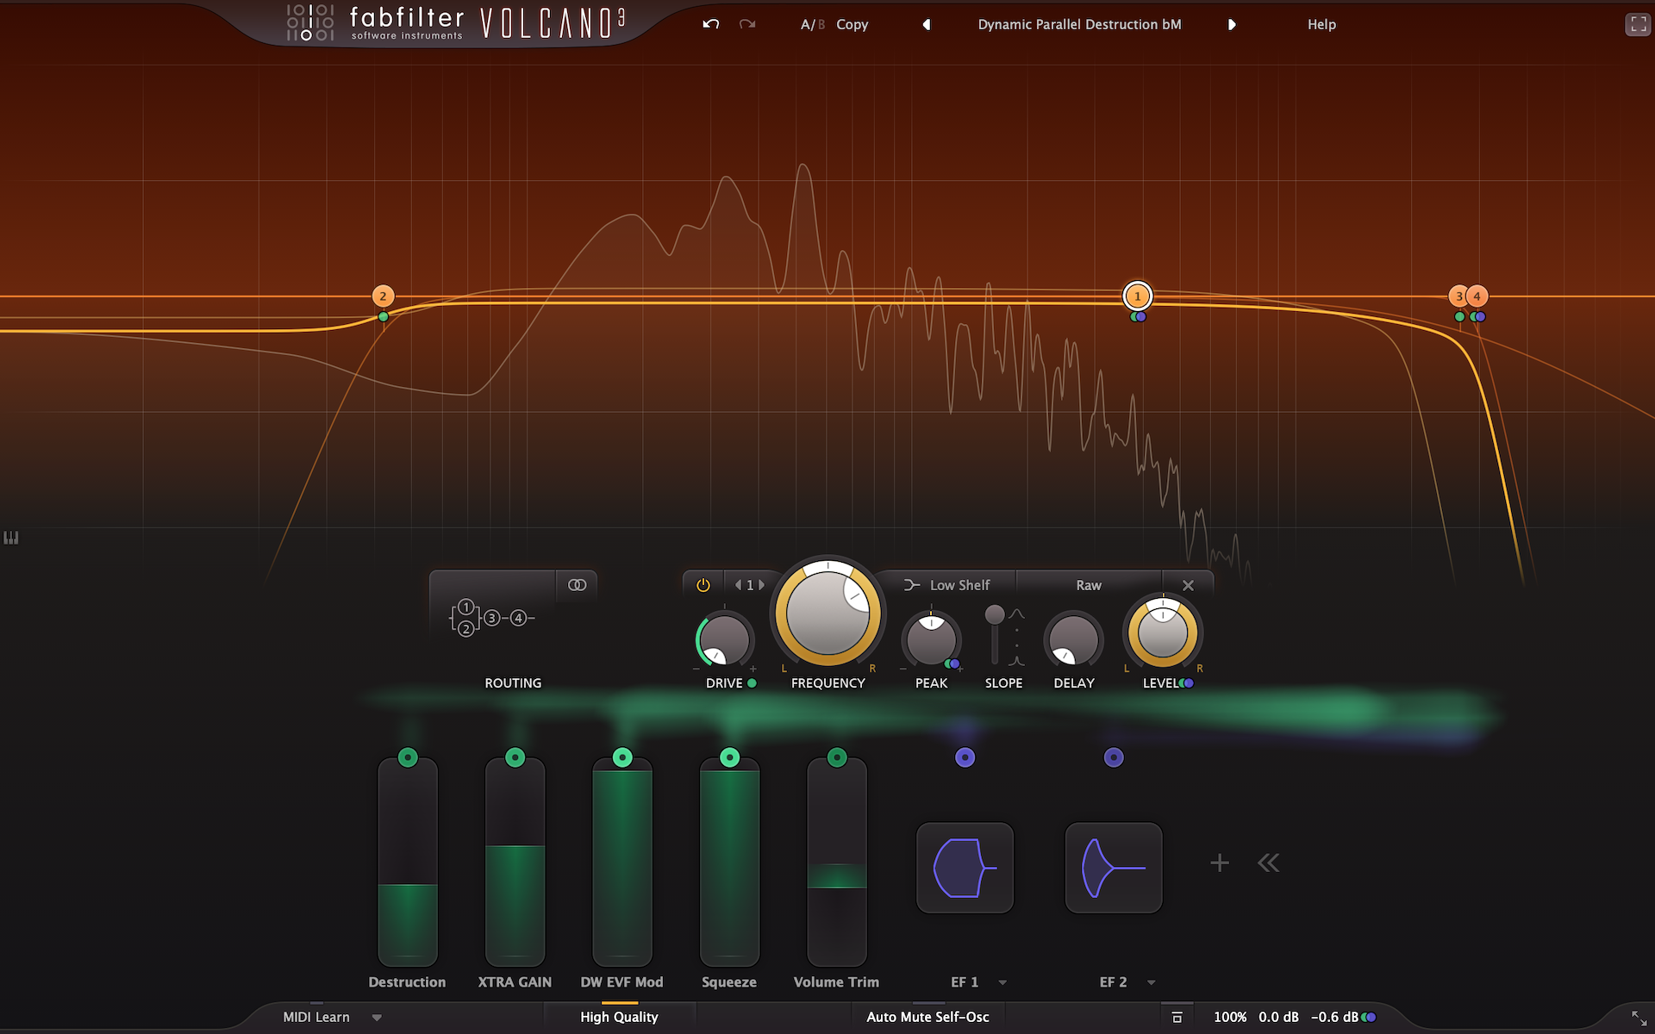Enable Auto Mute Self-Osc option
Image resolution: width=1655 pixels, height=1034 pixels.
tap(927, 1017)
